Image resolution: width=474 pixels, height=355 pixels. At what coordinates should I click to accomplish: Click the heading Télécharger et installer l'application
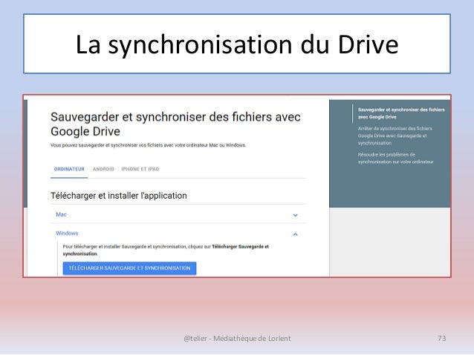pyautogui.click(x=119, y=196)
